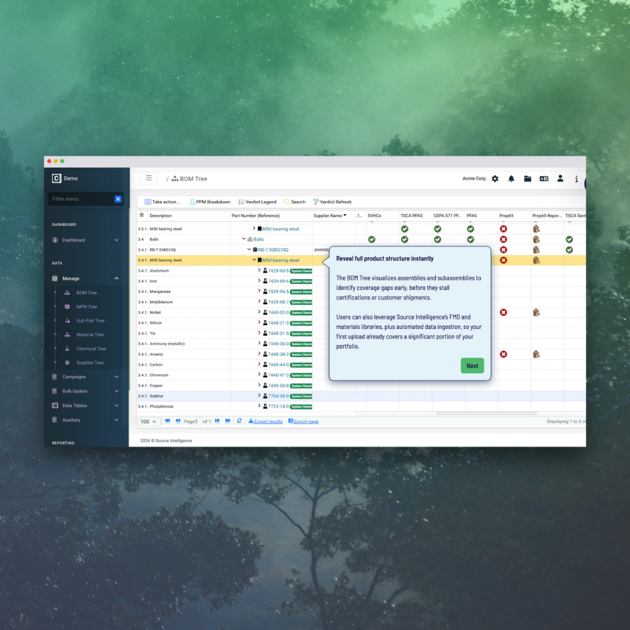630x630 pixels.
Task: Expand the Campaigns sidebar menu
Action: [117, 377]
